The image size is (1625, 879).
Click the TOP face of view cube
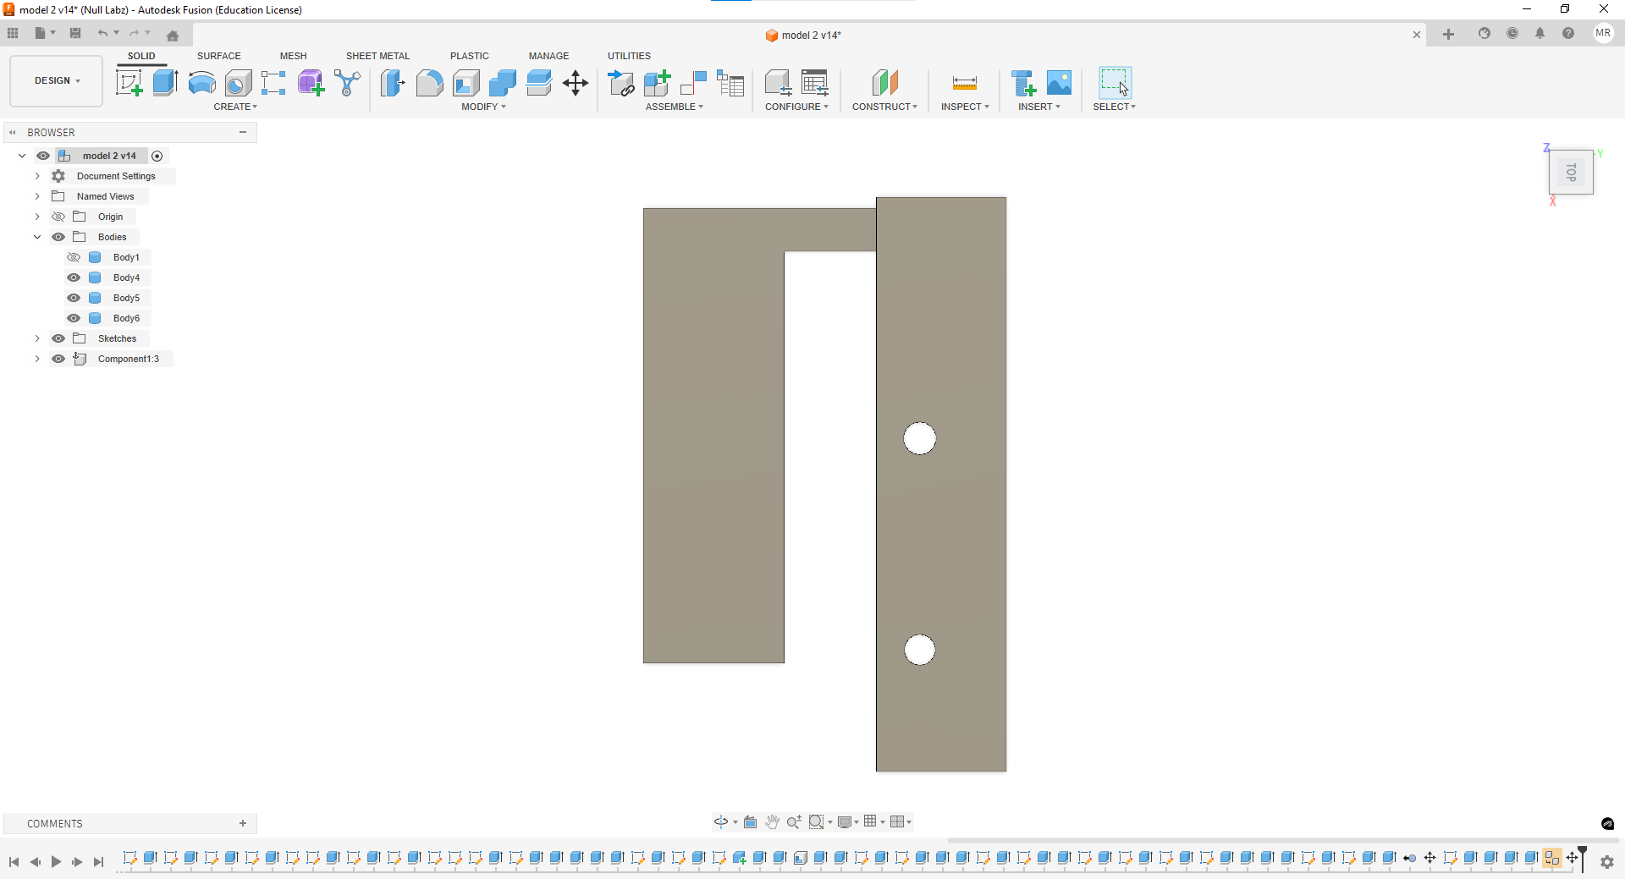point(1571,173)
